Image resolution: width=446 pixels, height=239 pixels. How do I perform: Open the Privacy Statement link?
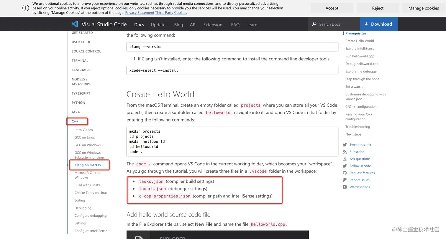(x=140, y=13)
